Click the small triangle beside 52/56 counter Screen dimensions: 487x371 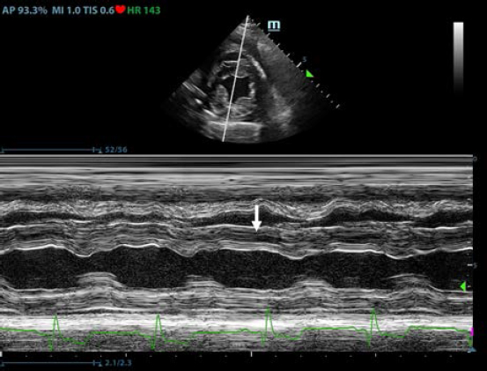coord(100,152)
